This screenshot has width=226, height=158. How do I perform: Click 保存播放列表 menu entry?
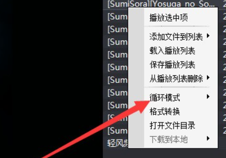click(x=172, y=65)
